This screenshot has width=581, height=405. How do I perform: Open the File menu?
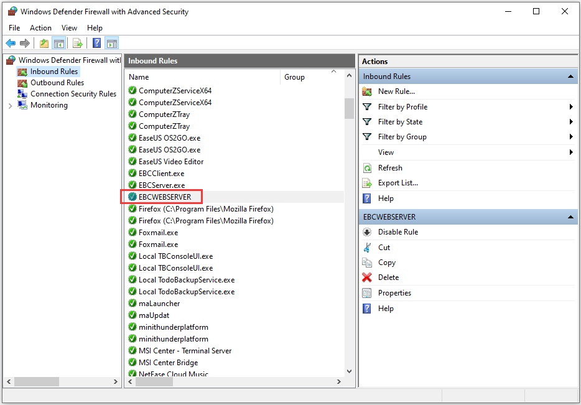point(14,28)
